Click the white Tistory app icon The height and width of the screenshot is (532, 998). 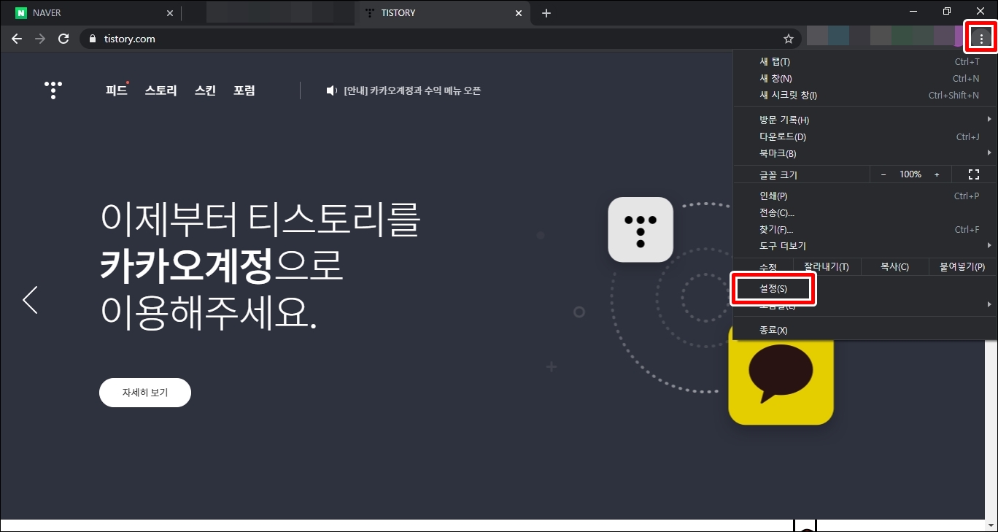[x=641, y=230]
